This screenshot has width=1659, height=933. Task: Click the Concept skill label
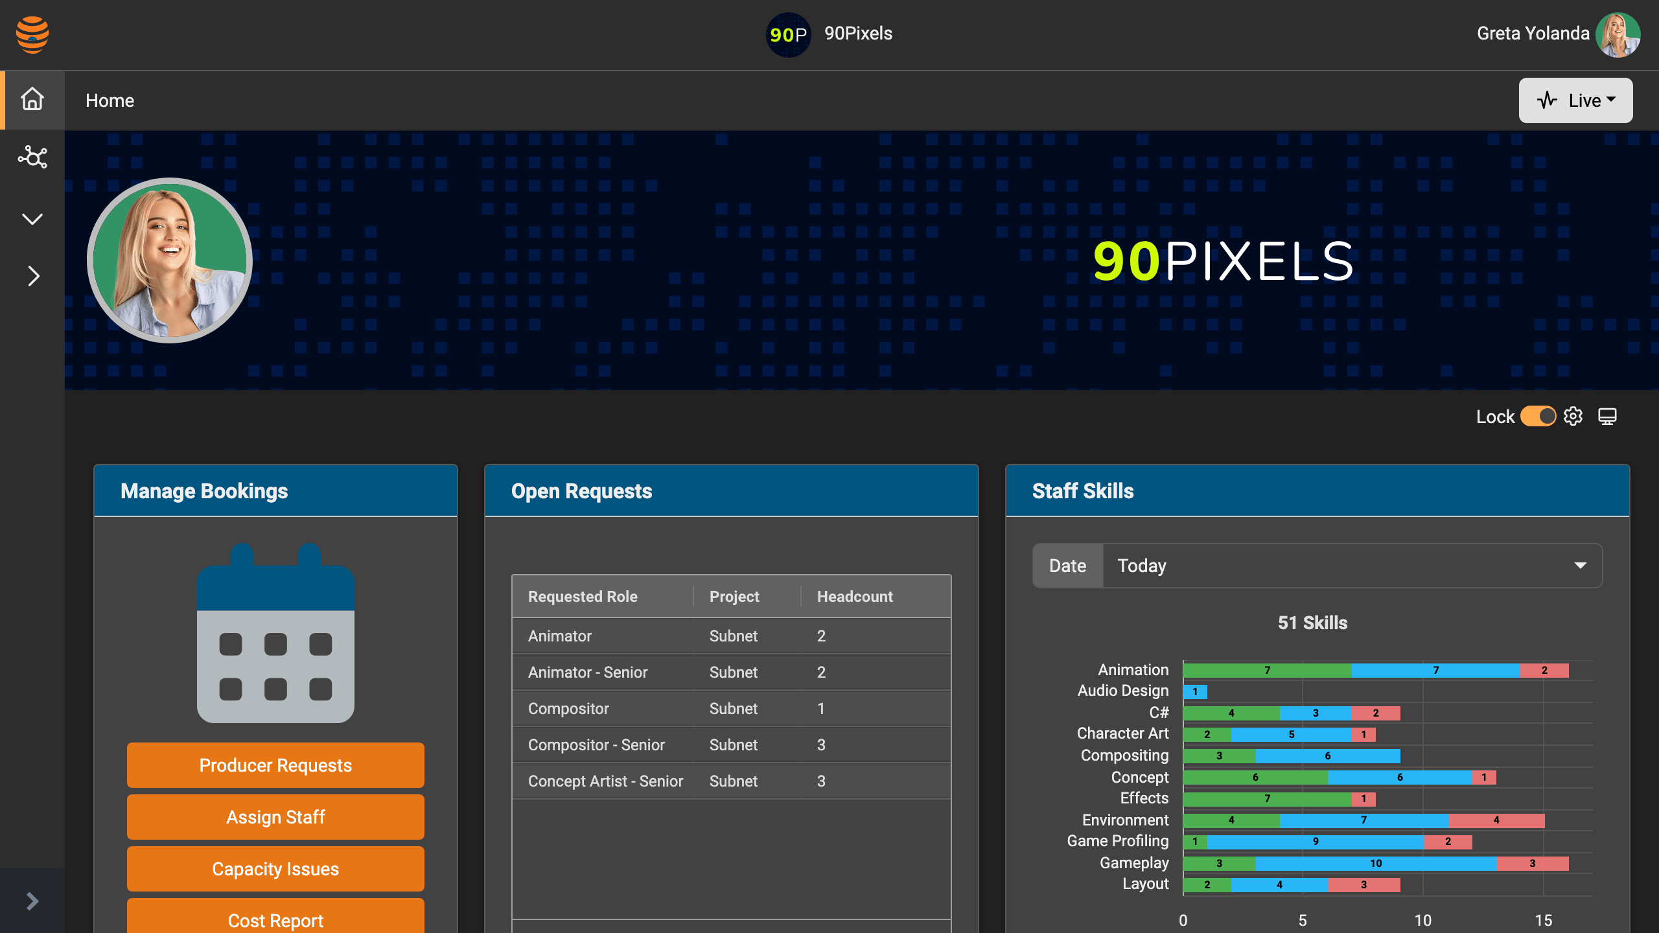click(x=1140, y=777)
